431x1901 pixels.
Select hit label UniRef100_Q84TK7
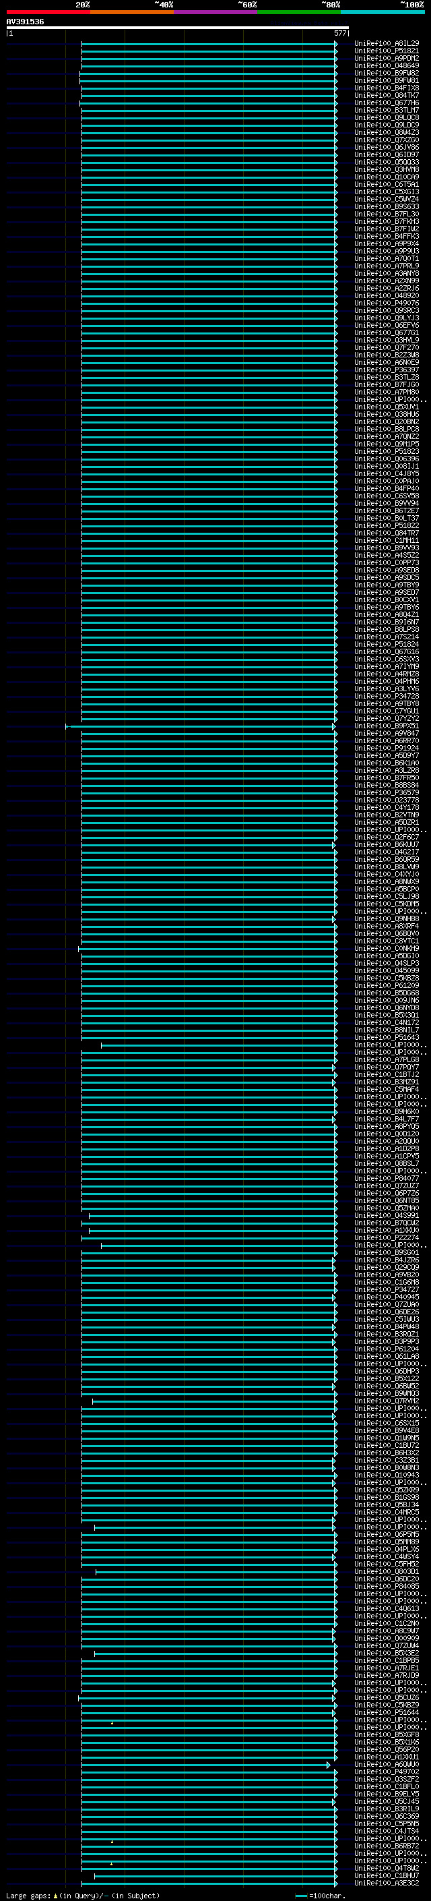tap(387, 95)
